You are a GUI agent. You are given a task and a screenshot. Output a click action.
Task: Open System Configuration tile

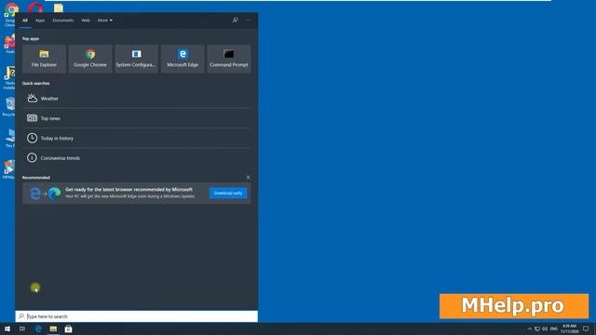[x=137, y=59]
